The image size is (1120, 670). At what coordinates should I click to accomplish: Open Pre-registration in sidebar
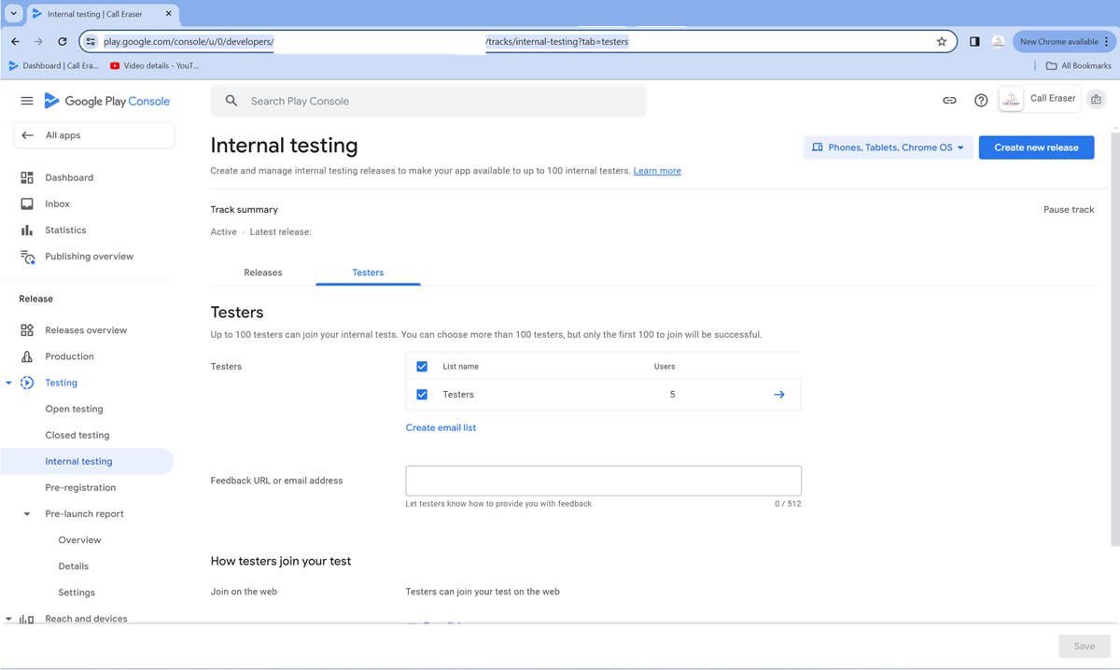point(81,487)
